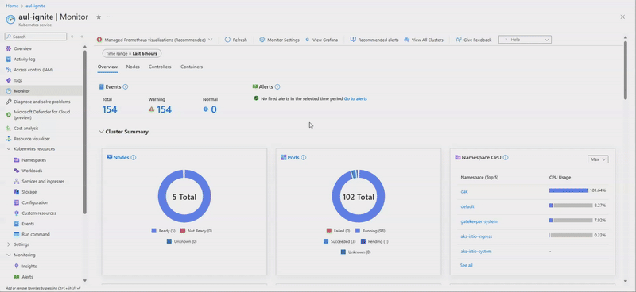The height and width of the screenshot is (292, 636).
Task: Click the Nodes card info icon
Action: pyautogui.click(x=134, y=158)
